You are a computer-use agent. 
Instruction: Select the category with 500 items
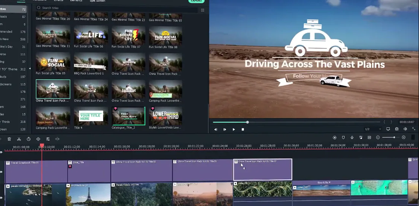(x=13, y=39)
